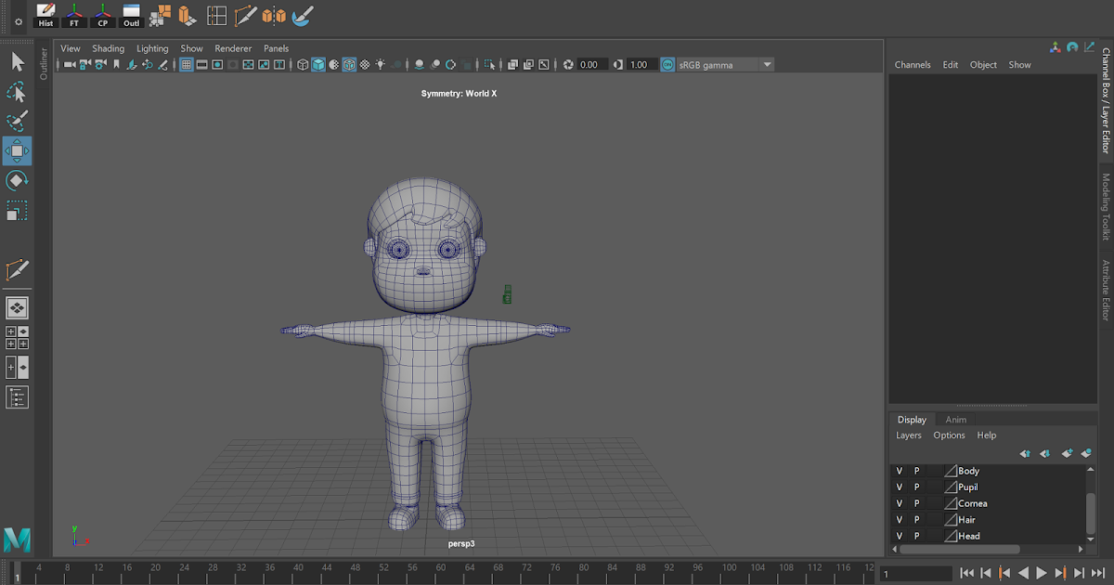This screenshot has width=1114, height=585.
Task: Choose the Select arrow tool
Action: point(16,61)
